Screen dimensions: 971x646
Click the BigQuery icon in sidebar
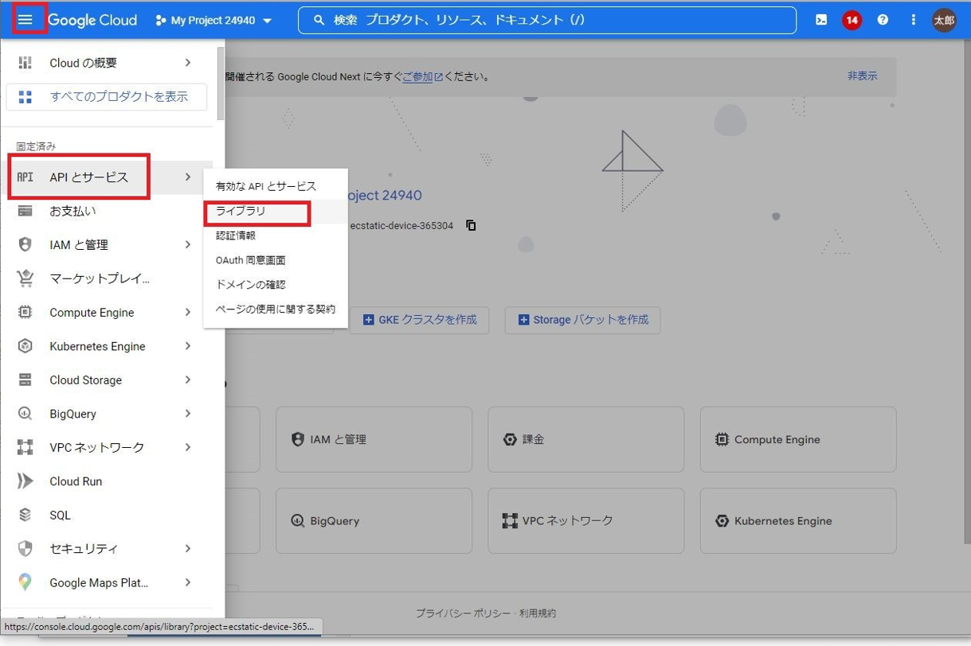25,414
